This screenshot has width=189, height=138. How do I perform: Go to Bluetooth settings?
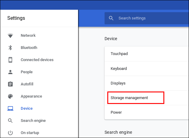point(29,48)
